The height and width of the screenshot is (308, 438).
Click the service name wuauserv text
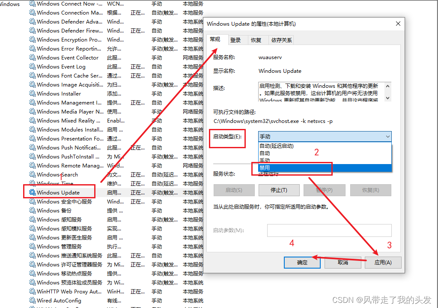pos(270,57)
